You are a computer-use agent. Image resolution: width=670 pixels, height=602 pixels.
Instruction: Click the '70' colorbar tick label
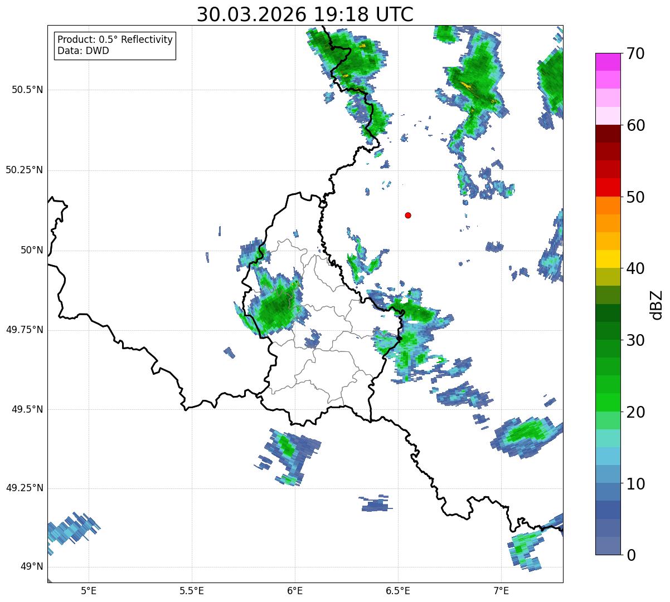(x=634, y=54)
